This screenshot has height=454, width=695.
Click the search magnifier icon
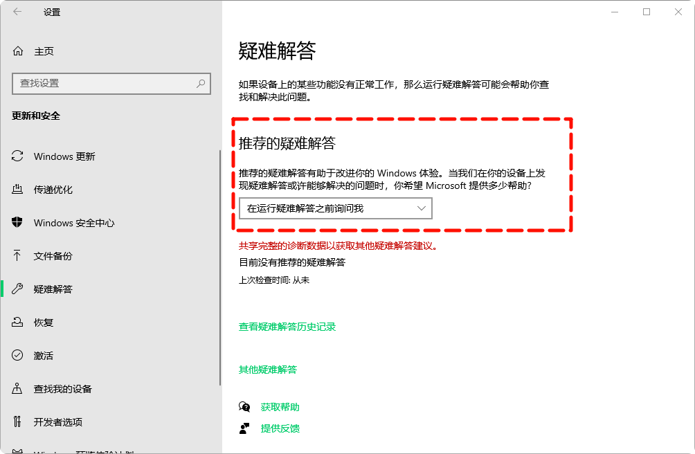(x=201, y=83)
